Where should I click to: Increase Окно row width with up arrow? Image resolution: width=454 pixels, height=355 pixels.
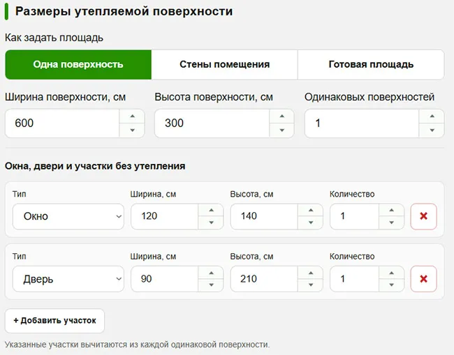pos(211,210)
